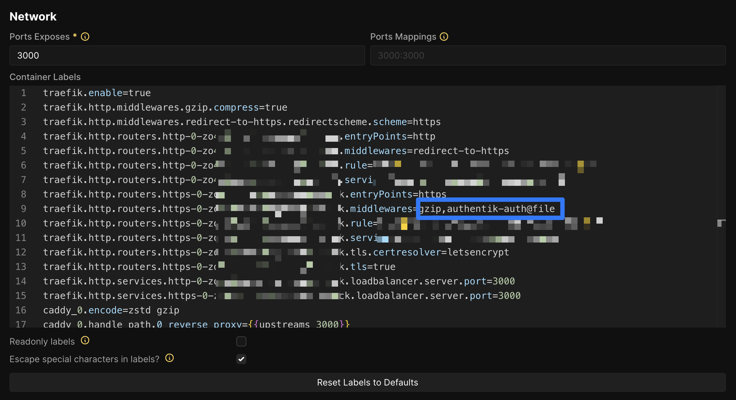Click rule= on line 6
This screenshot has height=400, width=736.
(x=359, y=165)
